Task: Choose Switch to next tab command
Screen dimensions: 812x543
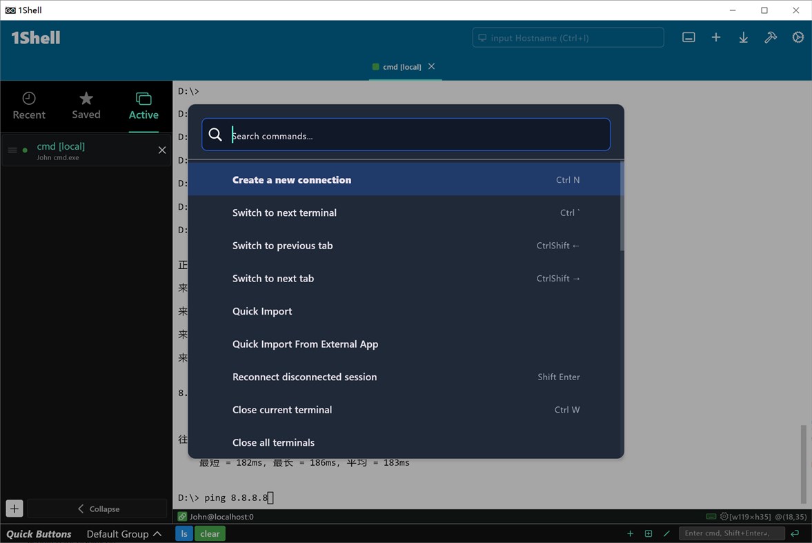Action: 406,278
